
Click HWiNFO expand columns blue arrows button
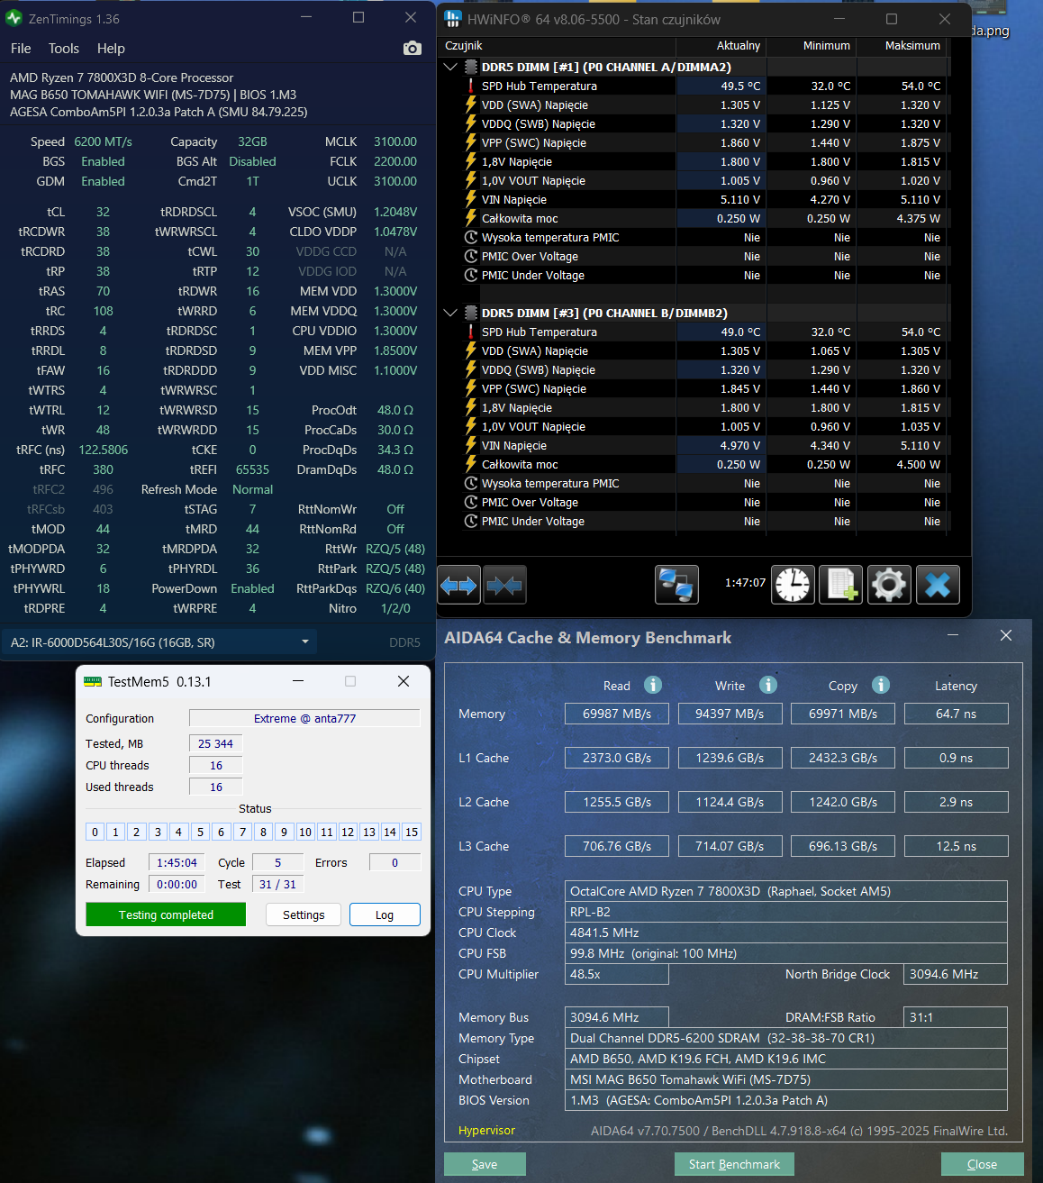coord(458,586)
